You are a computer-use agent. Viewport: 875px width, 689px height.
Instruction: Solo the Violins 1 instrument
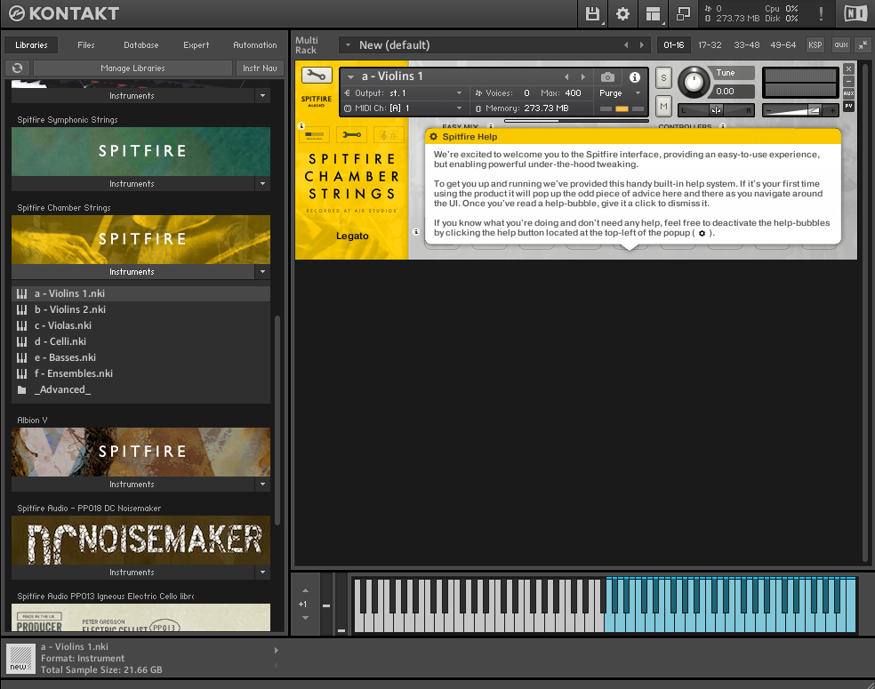click(663, 78)
